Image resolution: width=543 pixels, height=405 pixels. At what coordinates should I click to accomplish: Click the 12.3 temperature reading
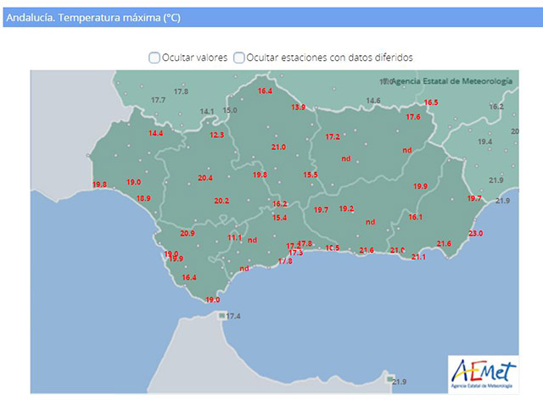click(217, 136)
